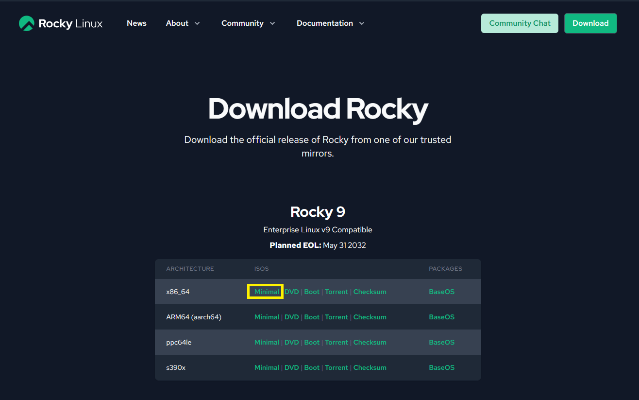Download the ARM64 Boot ISO

312,317
